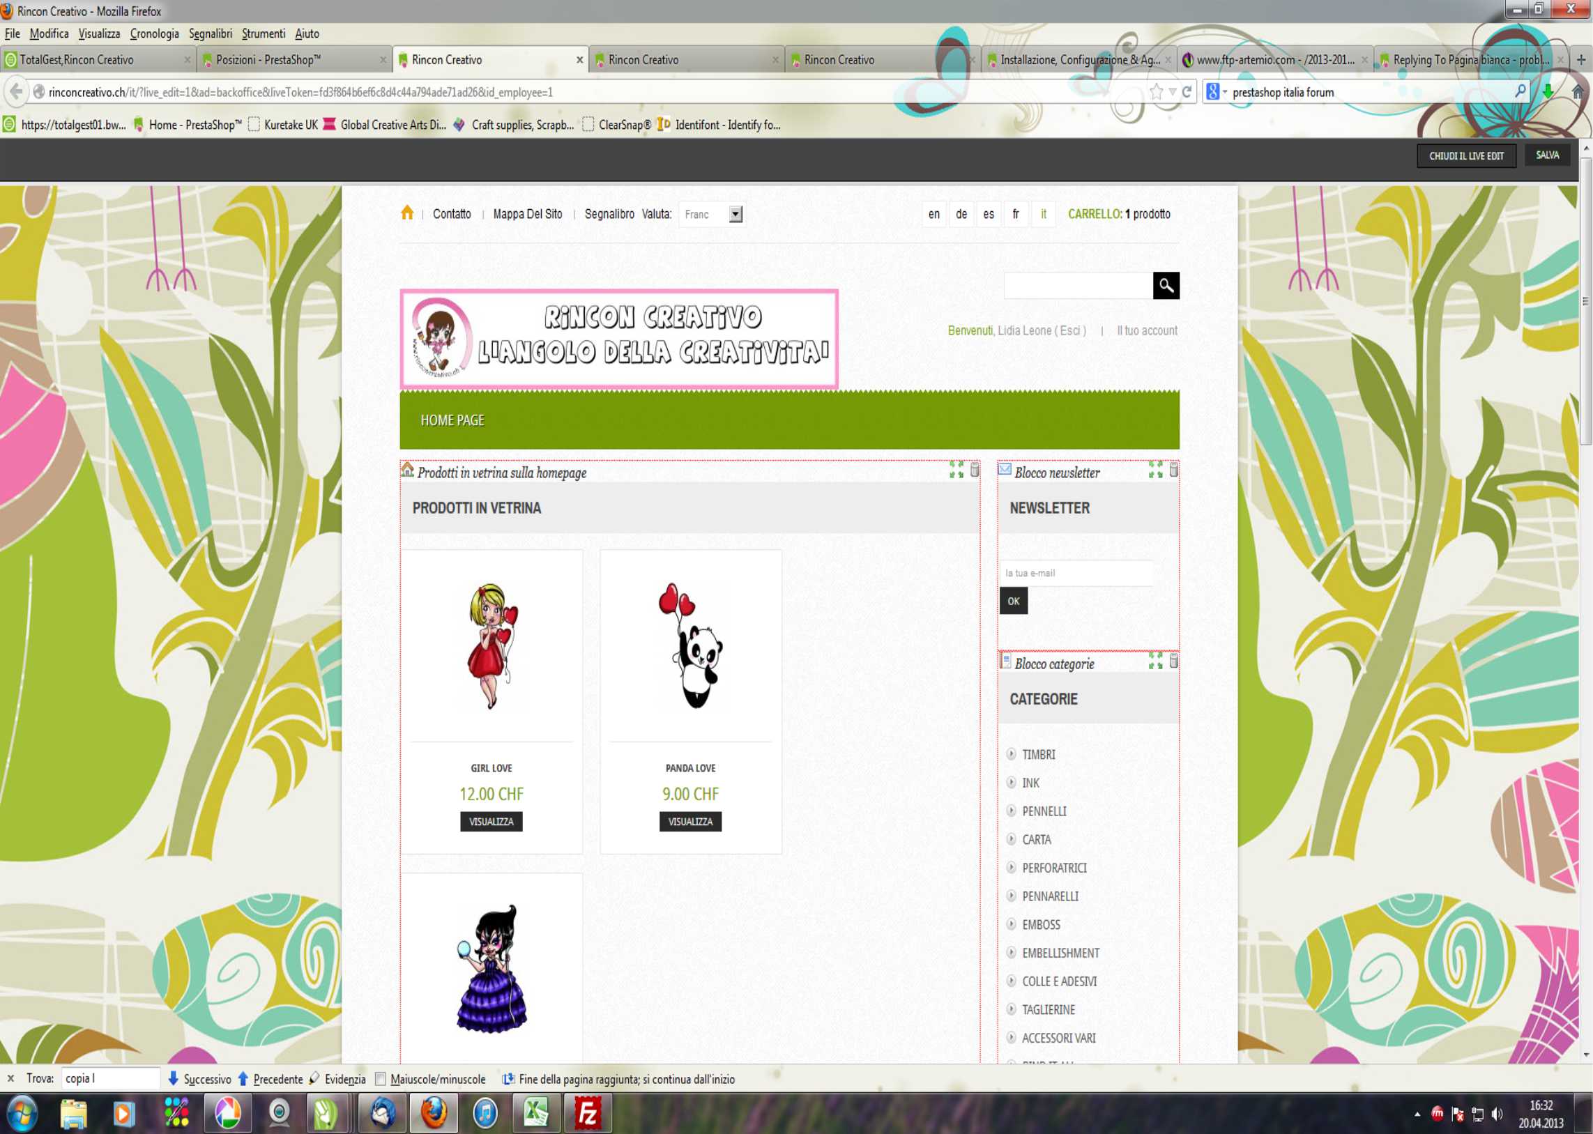Click VISUALIZZA under Panda Love

(690, 821)
